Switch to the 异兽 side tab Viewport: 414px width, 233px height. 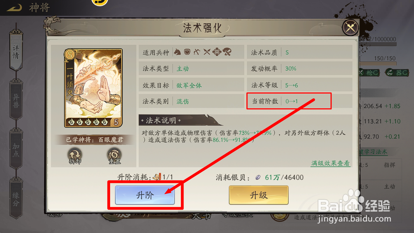click(16, 100)
